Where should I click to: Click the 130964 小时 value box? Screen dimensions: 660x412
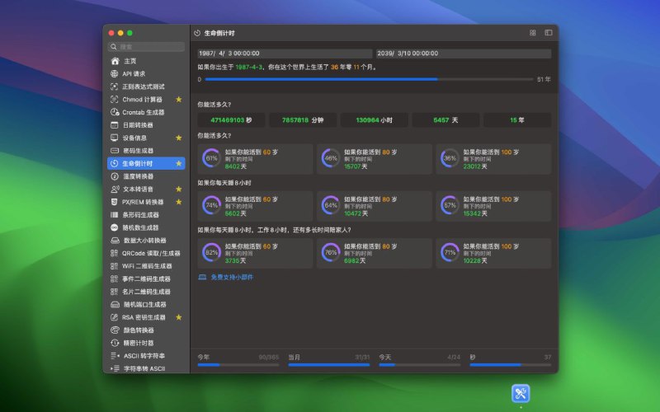pyautogui.click(x=375, y=119)
